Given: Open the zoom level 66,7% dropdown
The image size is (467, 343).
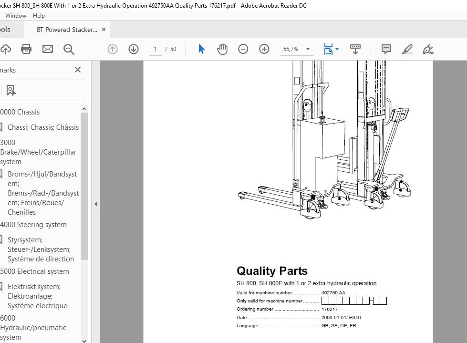Looking at the screenshot, I should pyautogui.click(x=296, y=49).
